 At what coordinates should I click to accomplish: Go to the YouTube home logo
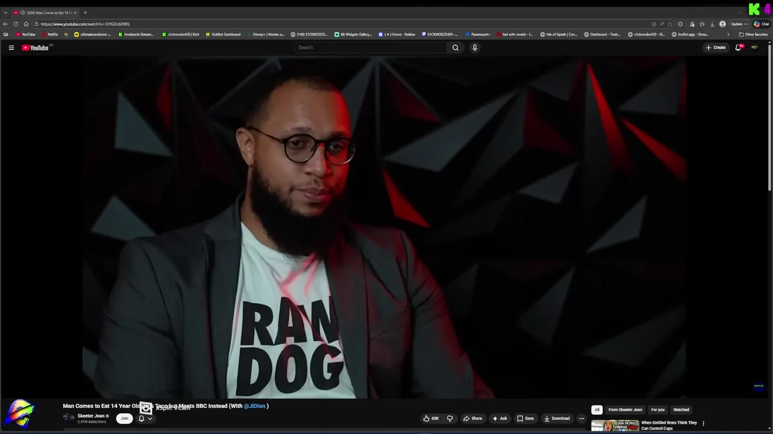35,48
